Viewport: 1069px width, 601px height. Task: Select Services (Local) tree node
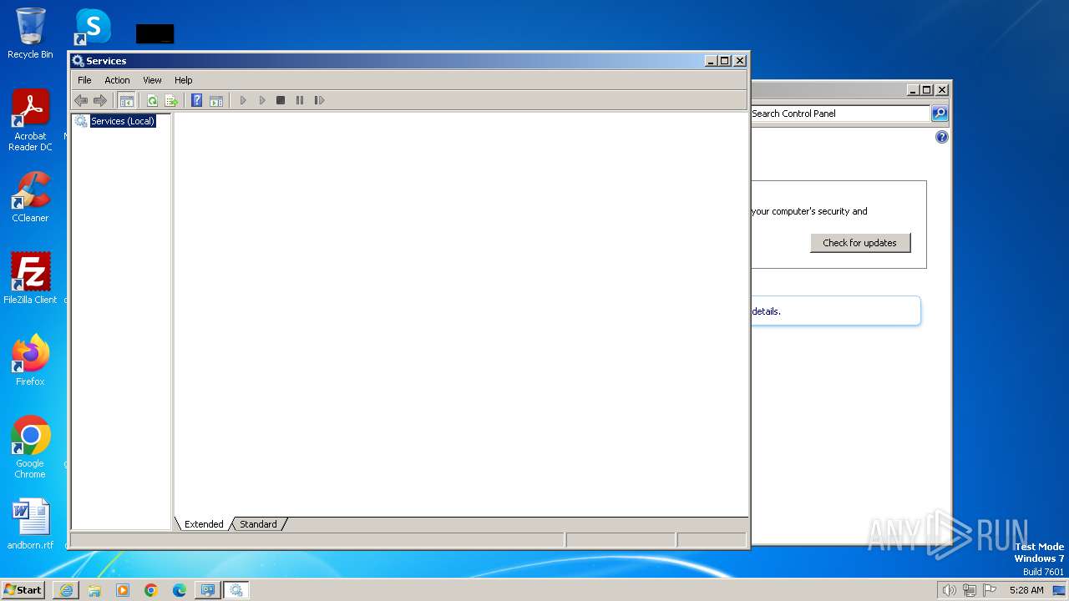pos(123,121)
